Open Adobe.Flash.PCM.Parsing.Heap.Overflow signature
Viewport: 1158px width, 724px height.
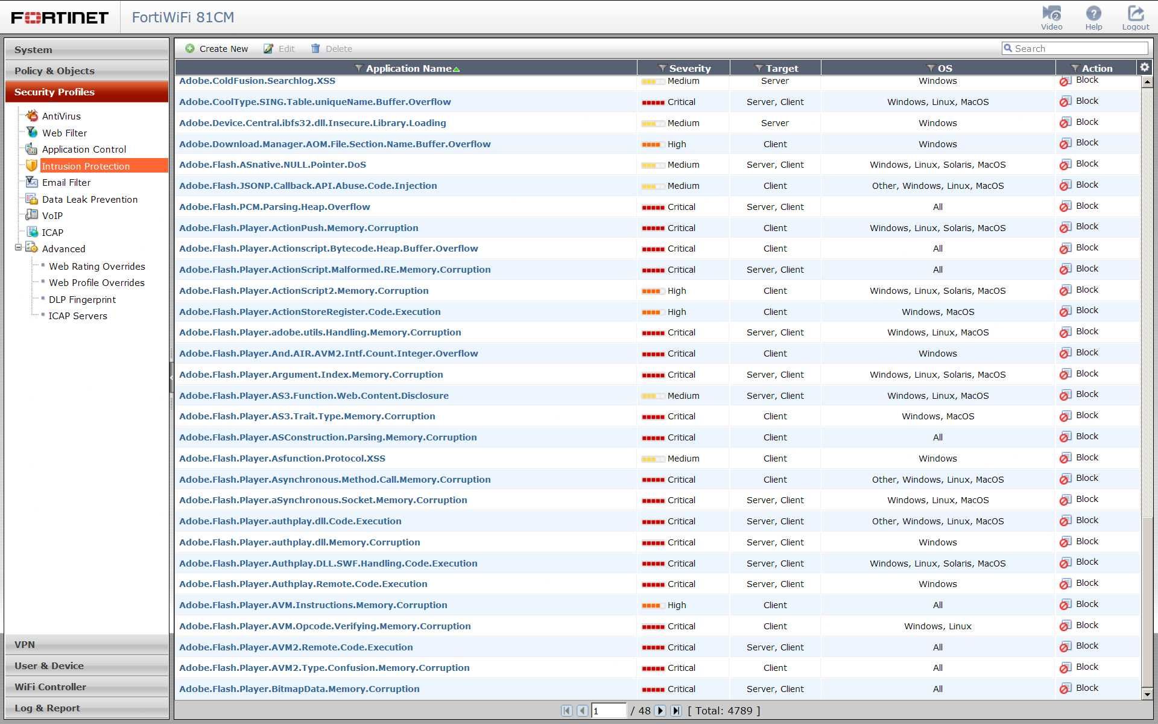click(274, 206)
